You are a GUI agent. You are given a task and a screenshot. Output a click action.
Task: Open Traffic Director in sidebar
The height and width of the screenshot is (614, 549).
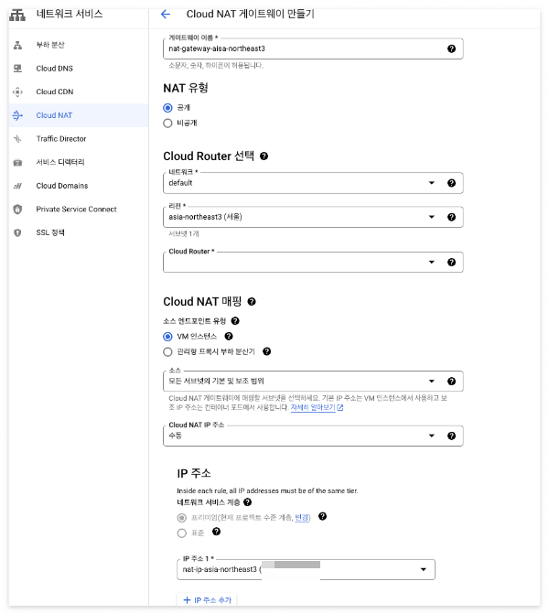[79, 138]
